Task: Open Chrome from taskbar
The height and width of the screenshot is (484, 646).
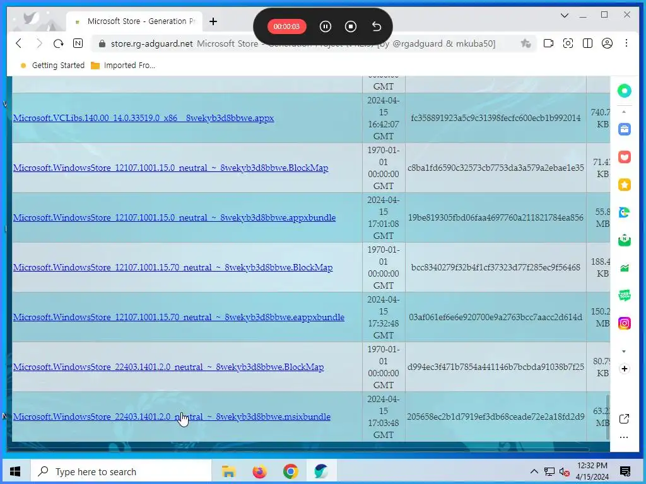Action: click(290, 471)
